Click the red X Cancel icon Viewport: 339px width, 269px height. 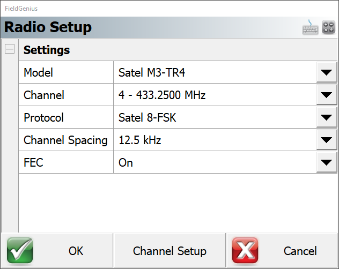pyautogui.click(x=245, y=251)
